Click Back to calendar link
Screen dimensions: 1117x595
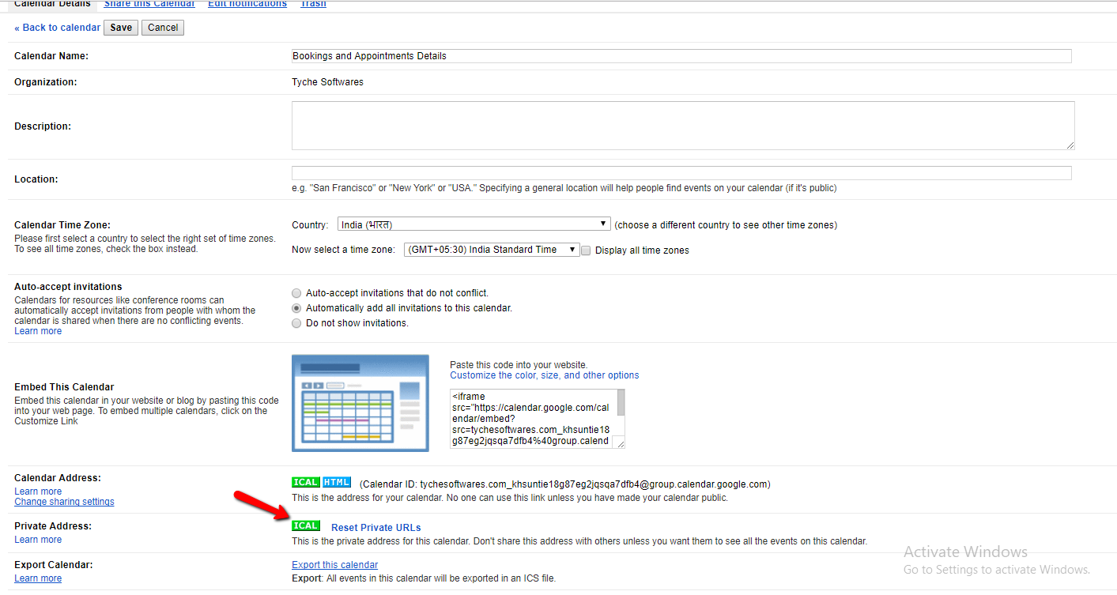(57, 27)
